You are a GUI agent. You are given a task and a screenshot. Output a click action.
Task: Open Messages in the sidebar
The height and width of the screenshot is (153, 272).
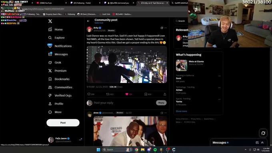[x=58, y=54]
